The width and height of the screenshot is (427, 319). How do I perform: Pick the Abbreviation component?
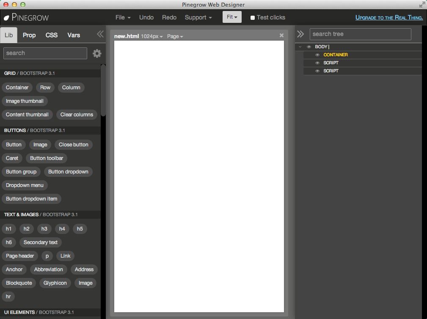[x=49, y=269]
